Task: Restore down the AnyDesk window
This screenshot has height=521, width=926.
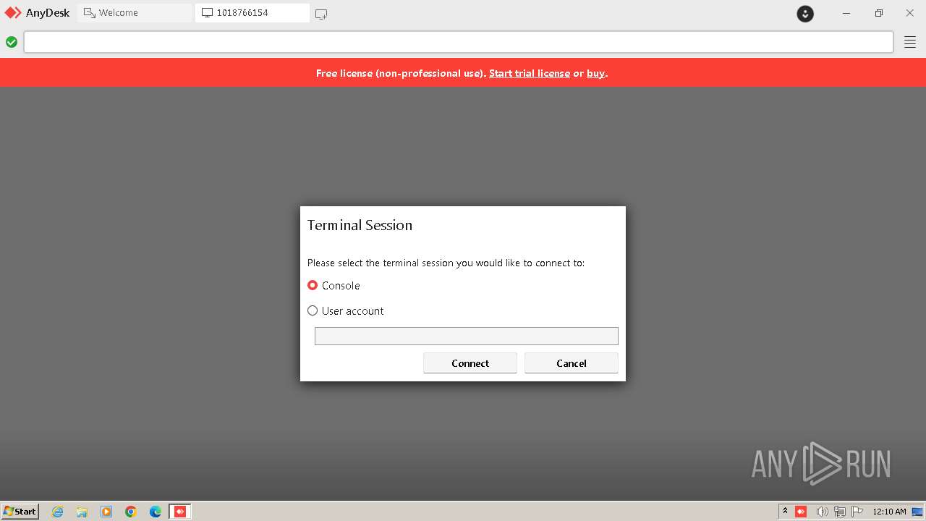Action: [x=879, y=13]
